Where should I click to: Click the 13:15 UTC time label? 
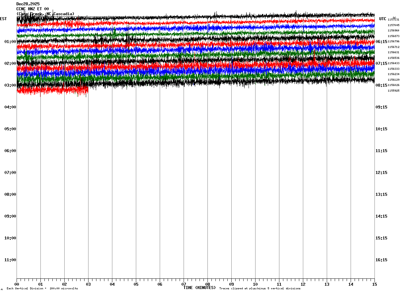381,194
